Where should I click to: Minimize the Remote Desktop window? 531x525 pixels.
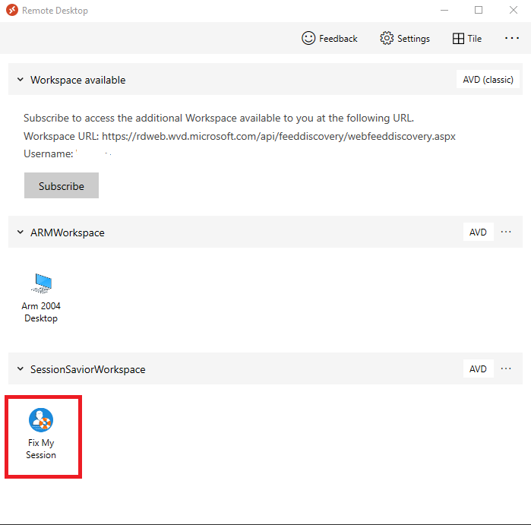click(x=444, y=11)
